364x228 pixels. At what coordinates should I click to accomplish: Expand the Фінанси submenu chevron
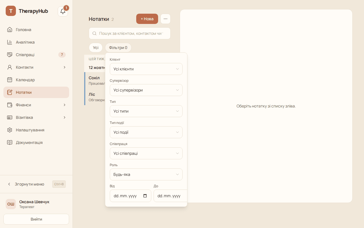point(65,105)
